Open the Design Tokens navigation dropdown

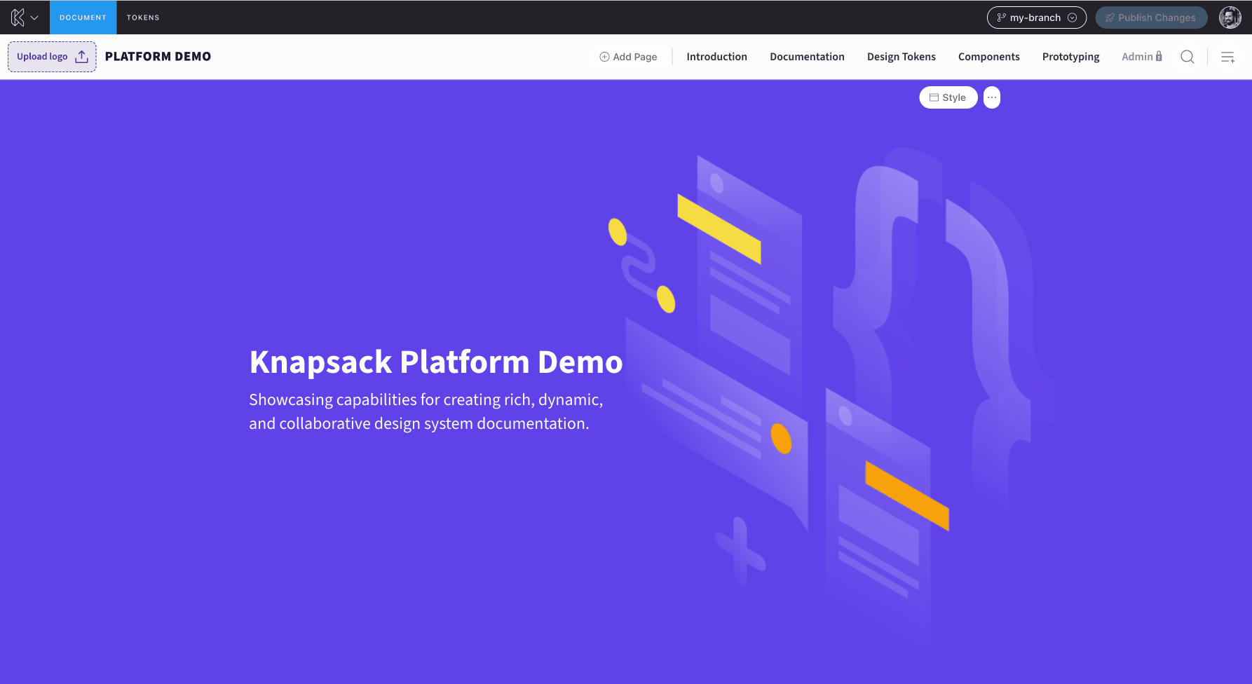901,56
